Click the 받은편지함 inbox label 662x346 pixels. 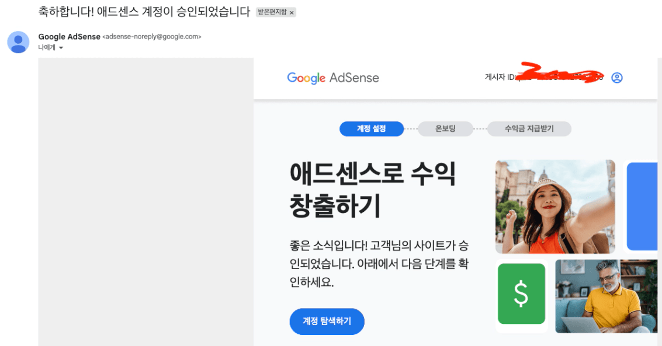(272, 12)
